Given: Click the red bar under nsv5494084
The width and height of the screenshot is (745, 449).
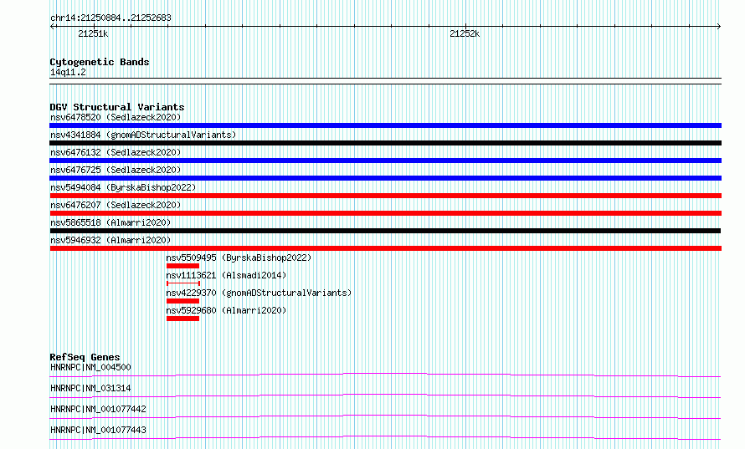Looking at the screenshot, I should (385, 196).
